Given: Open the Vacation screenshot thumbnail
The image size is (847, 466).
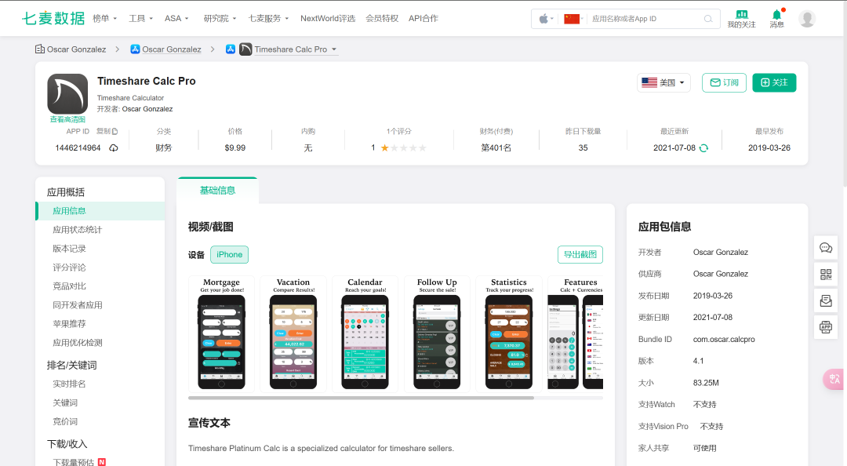Looking at the screenshot, I should click(x=293, y=334).
